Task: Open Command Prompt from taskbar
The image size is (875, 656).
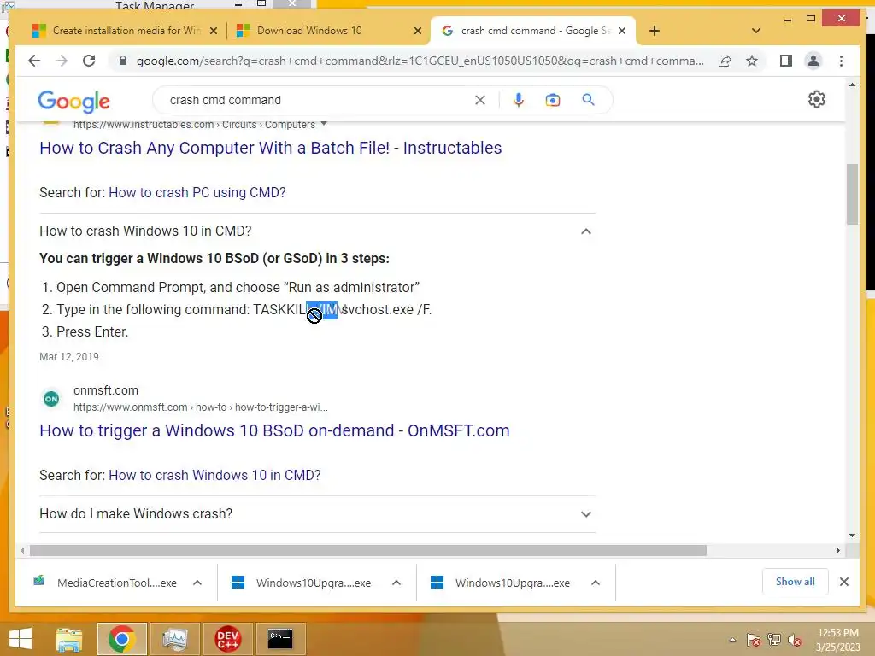Action: pyautogui.click(x=280, y=639)
